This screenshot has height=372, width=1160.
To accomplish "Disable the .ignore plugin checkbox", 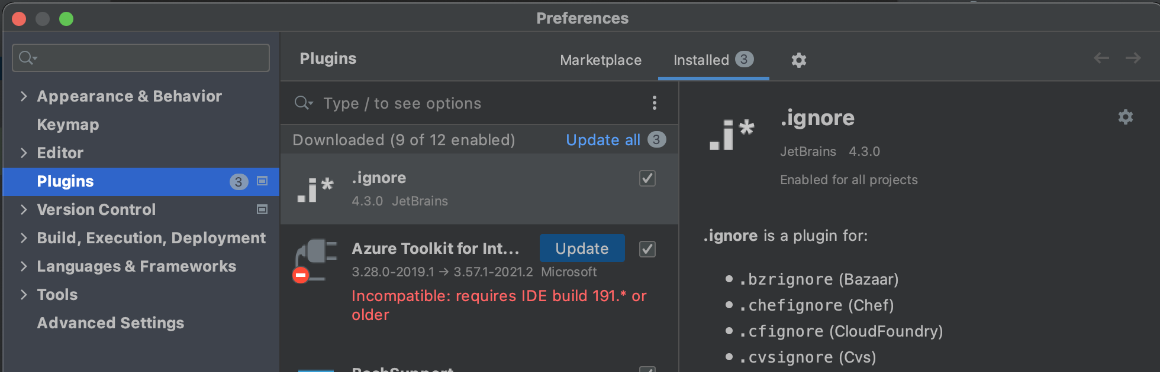I will [x=647, y=178].
